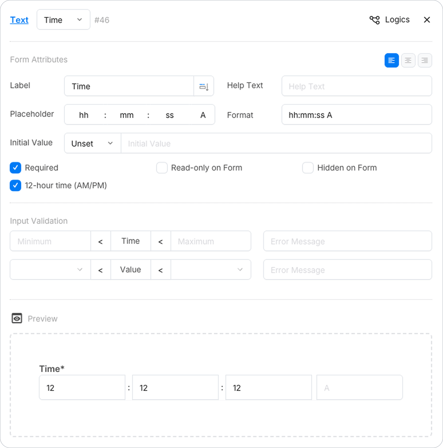The height and width of the screenshot is (448, 443).
Task: Click the Preview label text
Action: tap(43, 319)
